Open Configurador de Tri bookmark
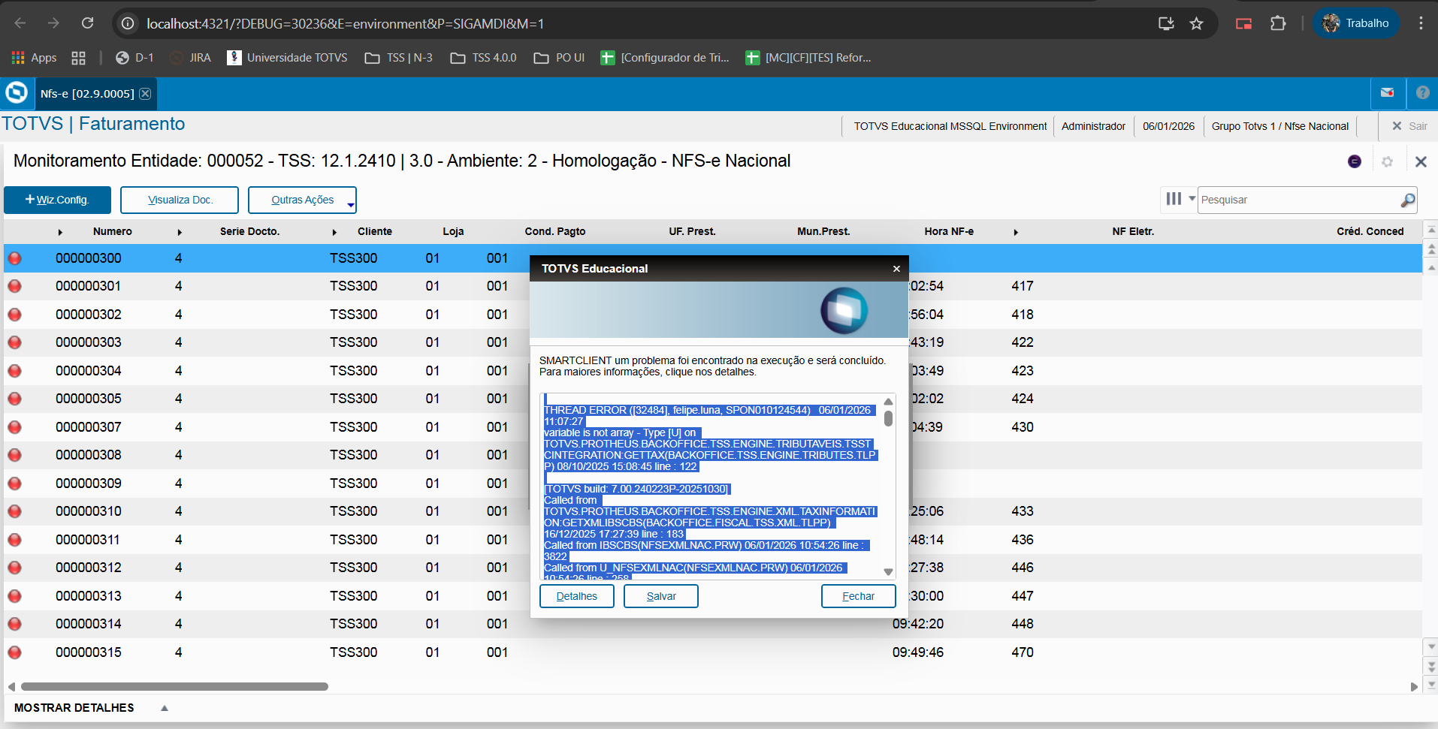The width and height of the screenshot is (1438, 729). click(665, 58)
